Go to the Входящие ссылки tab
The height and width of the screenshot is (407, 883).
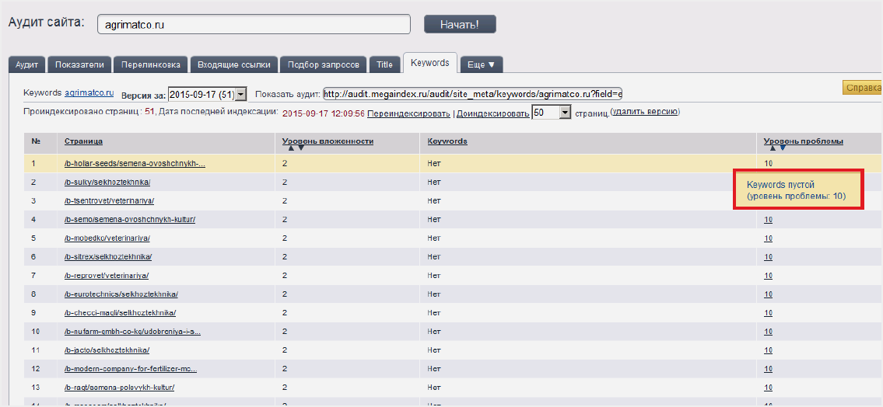coord(233,64)
